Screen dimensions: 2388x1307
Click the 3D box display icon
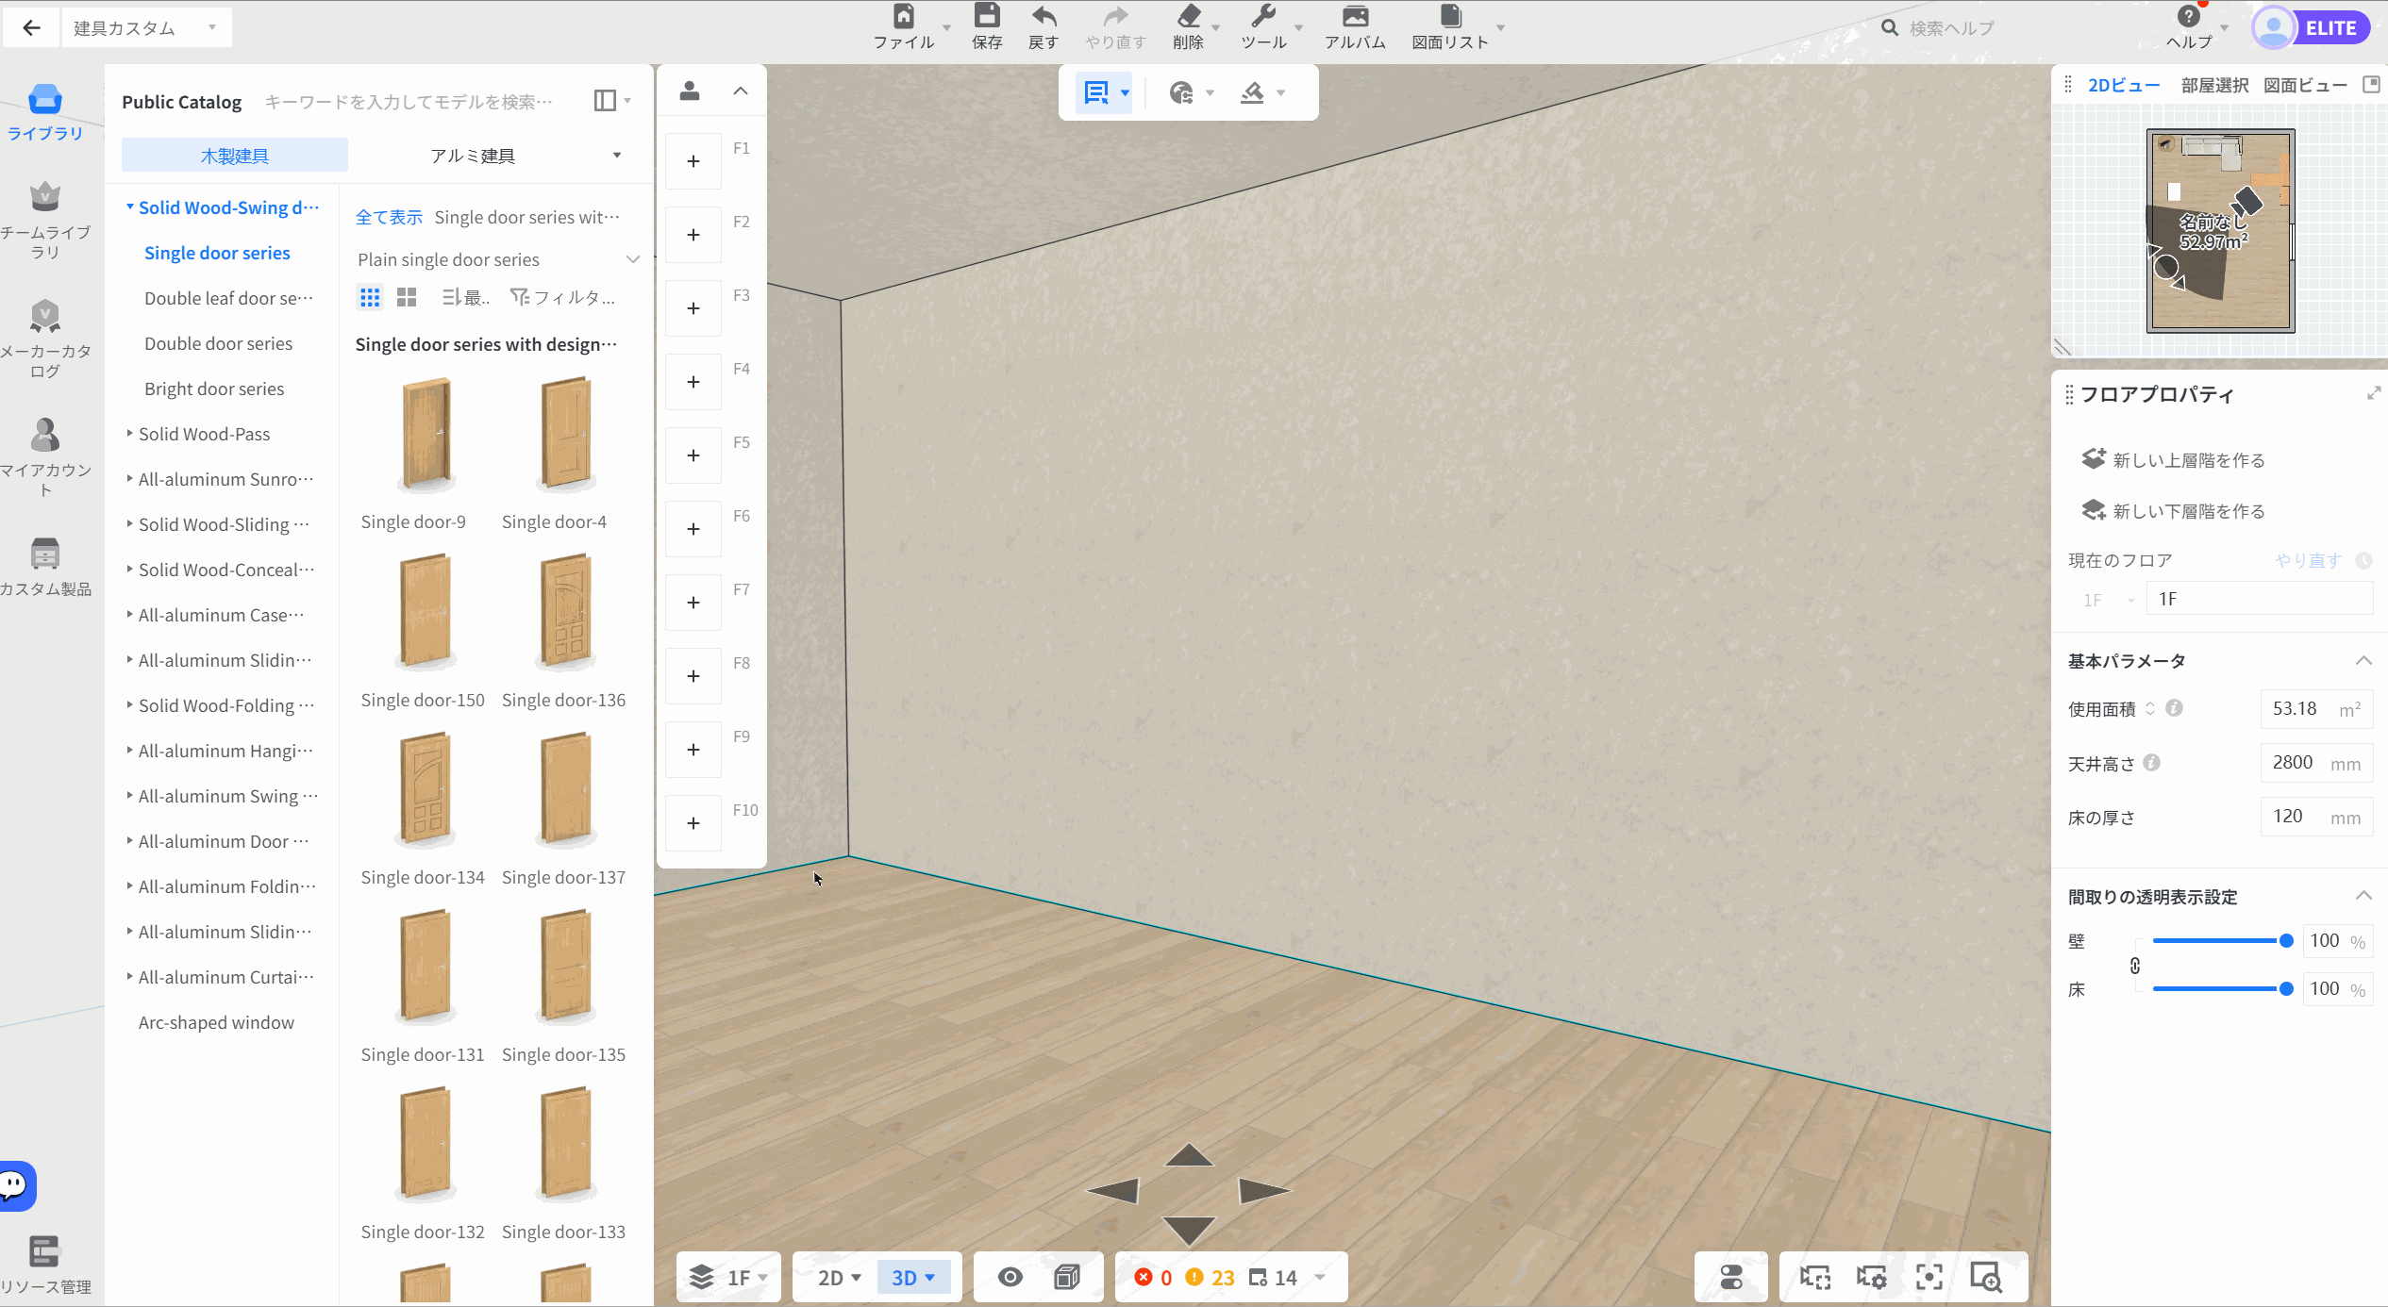pos(1067,1277)
